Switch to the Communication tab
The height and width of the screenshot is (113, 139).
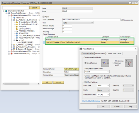coord(88,53)
